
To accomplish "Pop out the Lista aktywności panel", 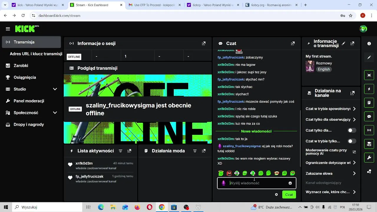I will click(129, 151).
